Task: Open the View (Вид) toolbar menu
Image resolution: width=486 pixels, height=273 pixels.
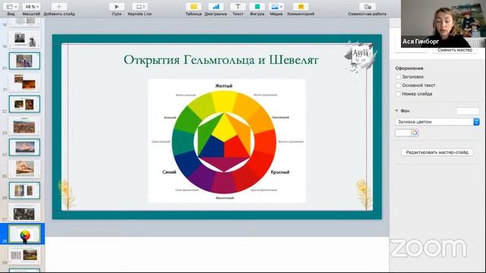Action: pos(11,7)
